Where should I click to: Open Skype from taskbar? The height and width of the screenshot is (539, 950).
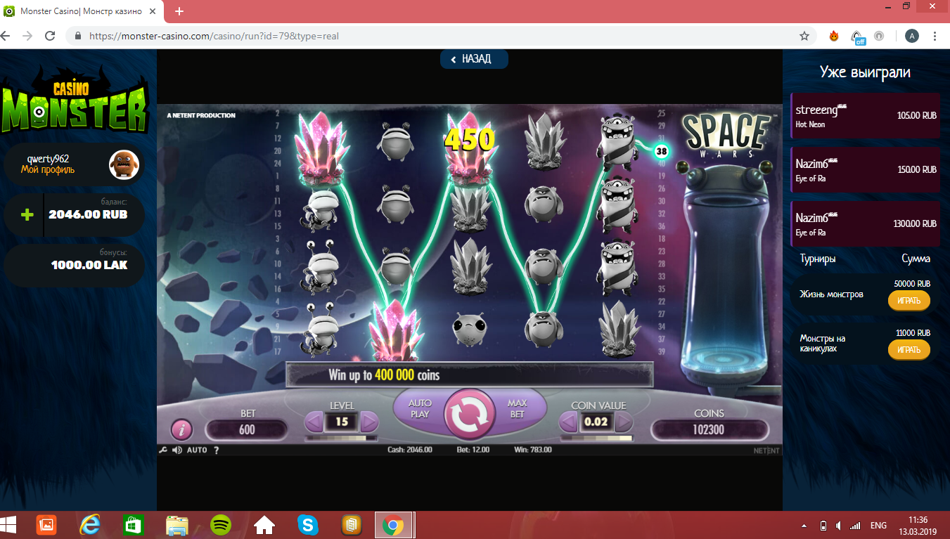pos(307,525)
